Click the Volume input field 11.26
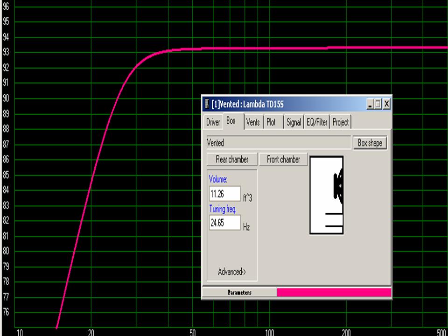The height and width of the screenshot is (336, 448). pos(225,194)
